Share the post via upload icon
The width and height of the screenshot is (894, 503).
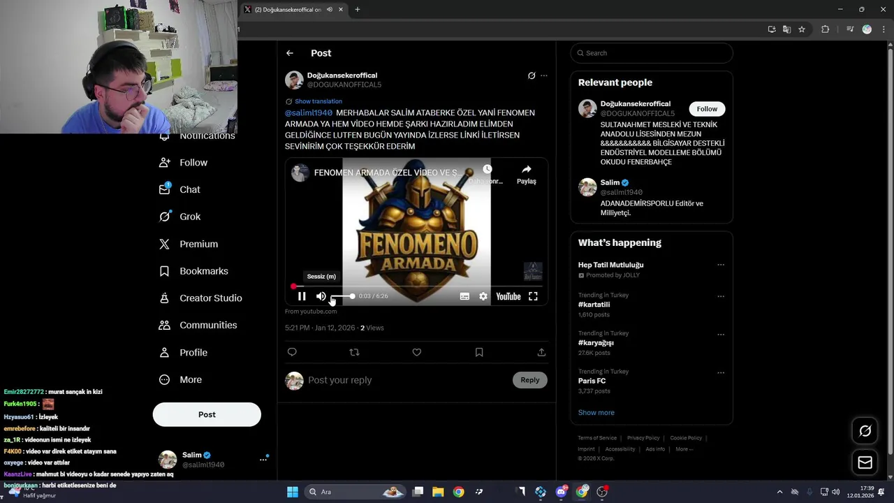click(x=541, y=352)
